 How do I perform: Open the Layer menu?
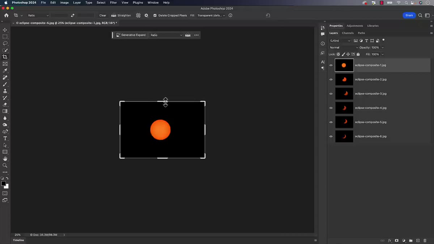tap(77, 3)
